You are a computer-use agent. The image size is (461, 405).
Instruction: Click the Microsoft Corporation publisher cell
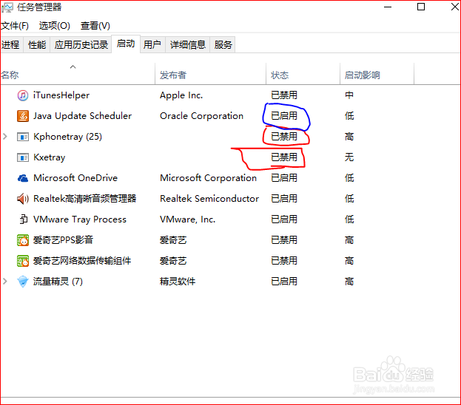pos(208,178)
